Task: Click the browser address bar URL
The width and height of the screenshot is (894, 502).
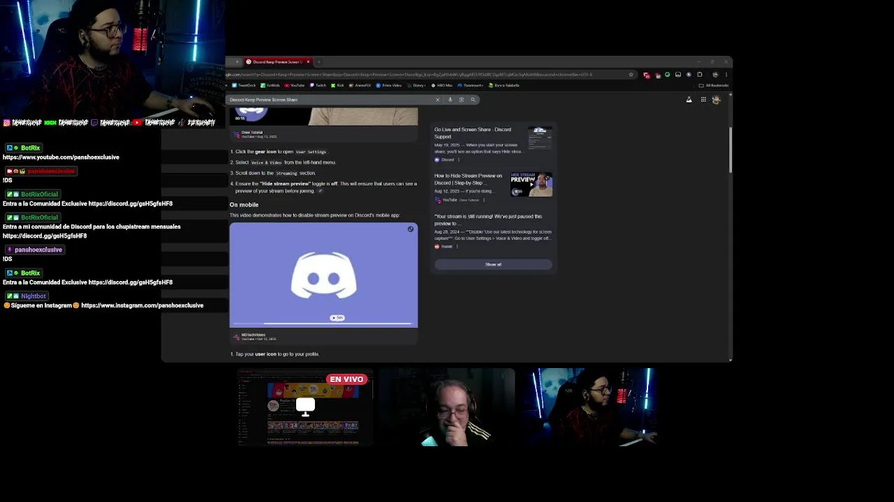Action: (x=409, y=75)
